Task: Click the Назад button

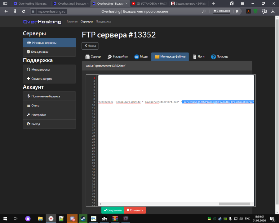Action: 90,46
